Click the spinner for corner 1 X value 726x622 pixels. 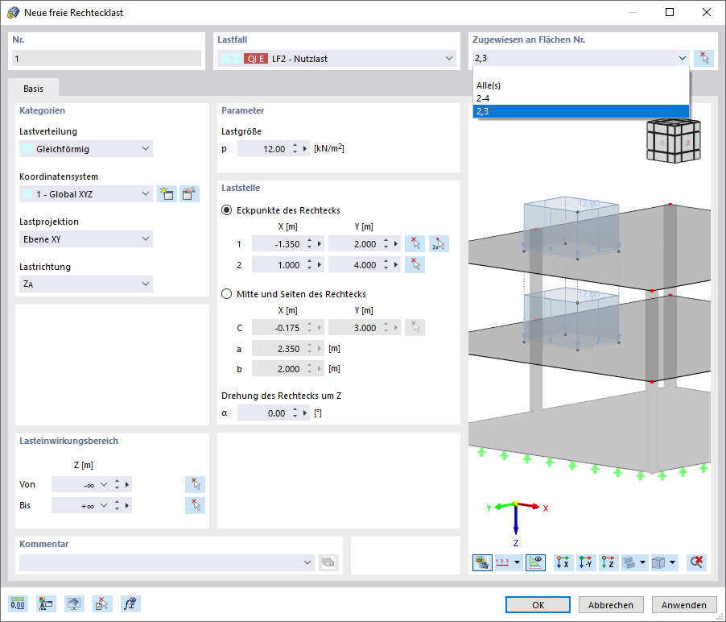[x=309, y=244]
